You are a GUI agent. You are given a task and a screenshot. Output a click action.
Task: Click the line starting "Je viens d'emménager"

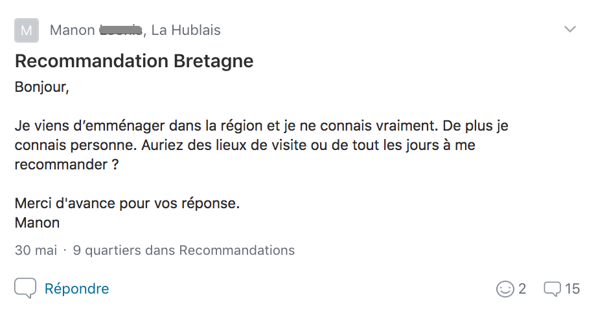[x=262, y=125]
